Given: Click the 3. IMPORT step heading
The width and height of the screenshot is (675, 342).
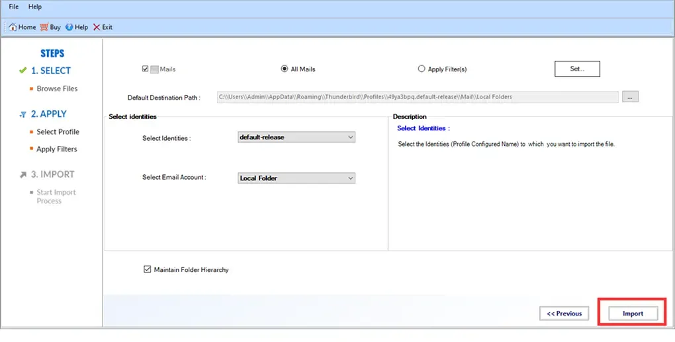Looking at the screenshot, I should [52, 174].
